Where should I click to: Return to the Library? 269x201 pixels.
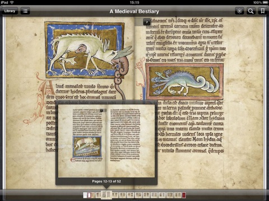coord(10,11)
